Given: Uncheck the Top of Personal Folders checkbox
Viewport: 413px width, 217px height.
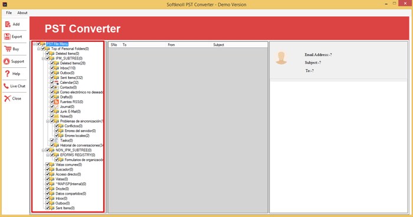Looking at the screenshot, I should click(43, 49).
